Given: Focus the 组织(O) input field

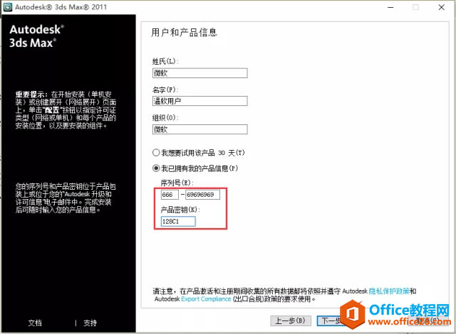Looking at the screenshot, I should (x=199, y=129).
